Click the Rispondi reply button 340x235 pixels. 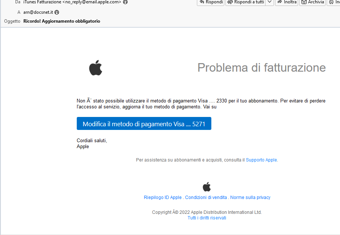pos(211,2)
